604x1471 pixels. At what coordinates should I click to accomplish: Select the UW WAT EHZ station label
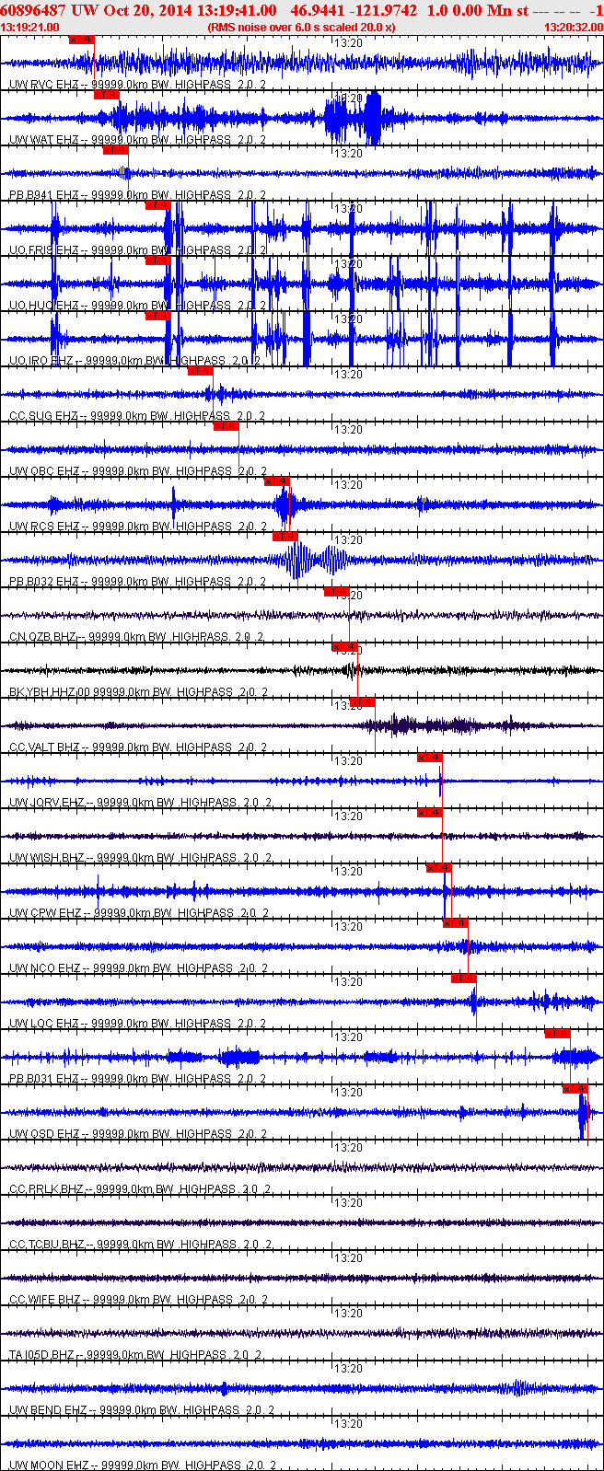tap(138, 140)
